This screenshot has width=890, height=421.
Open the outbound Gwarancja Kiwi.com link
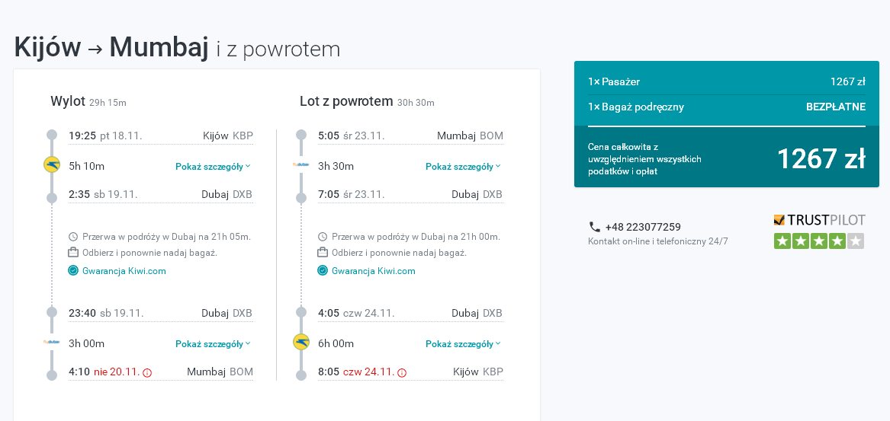click(124, 271)
